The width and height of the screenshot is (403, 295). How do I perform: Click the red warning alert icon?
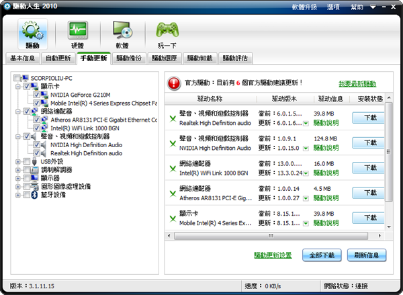coord(173,83)
